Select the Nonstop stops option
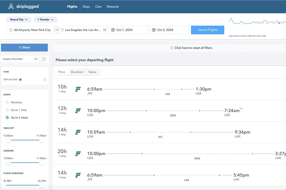This screenshot has height=190, width=286. [7, 102]
